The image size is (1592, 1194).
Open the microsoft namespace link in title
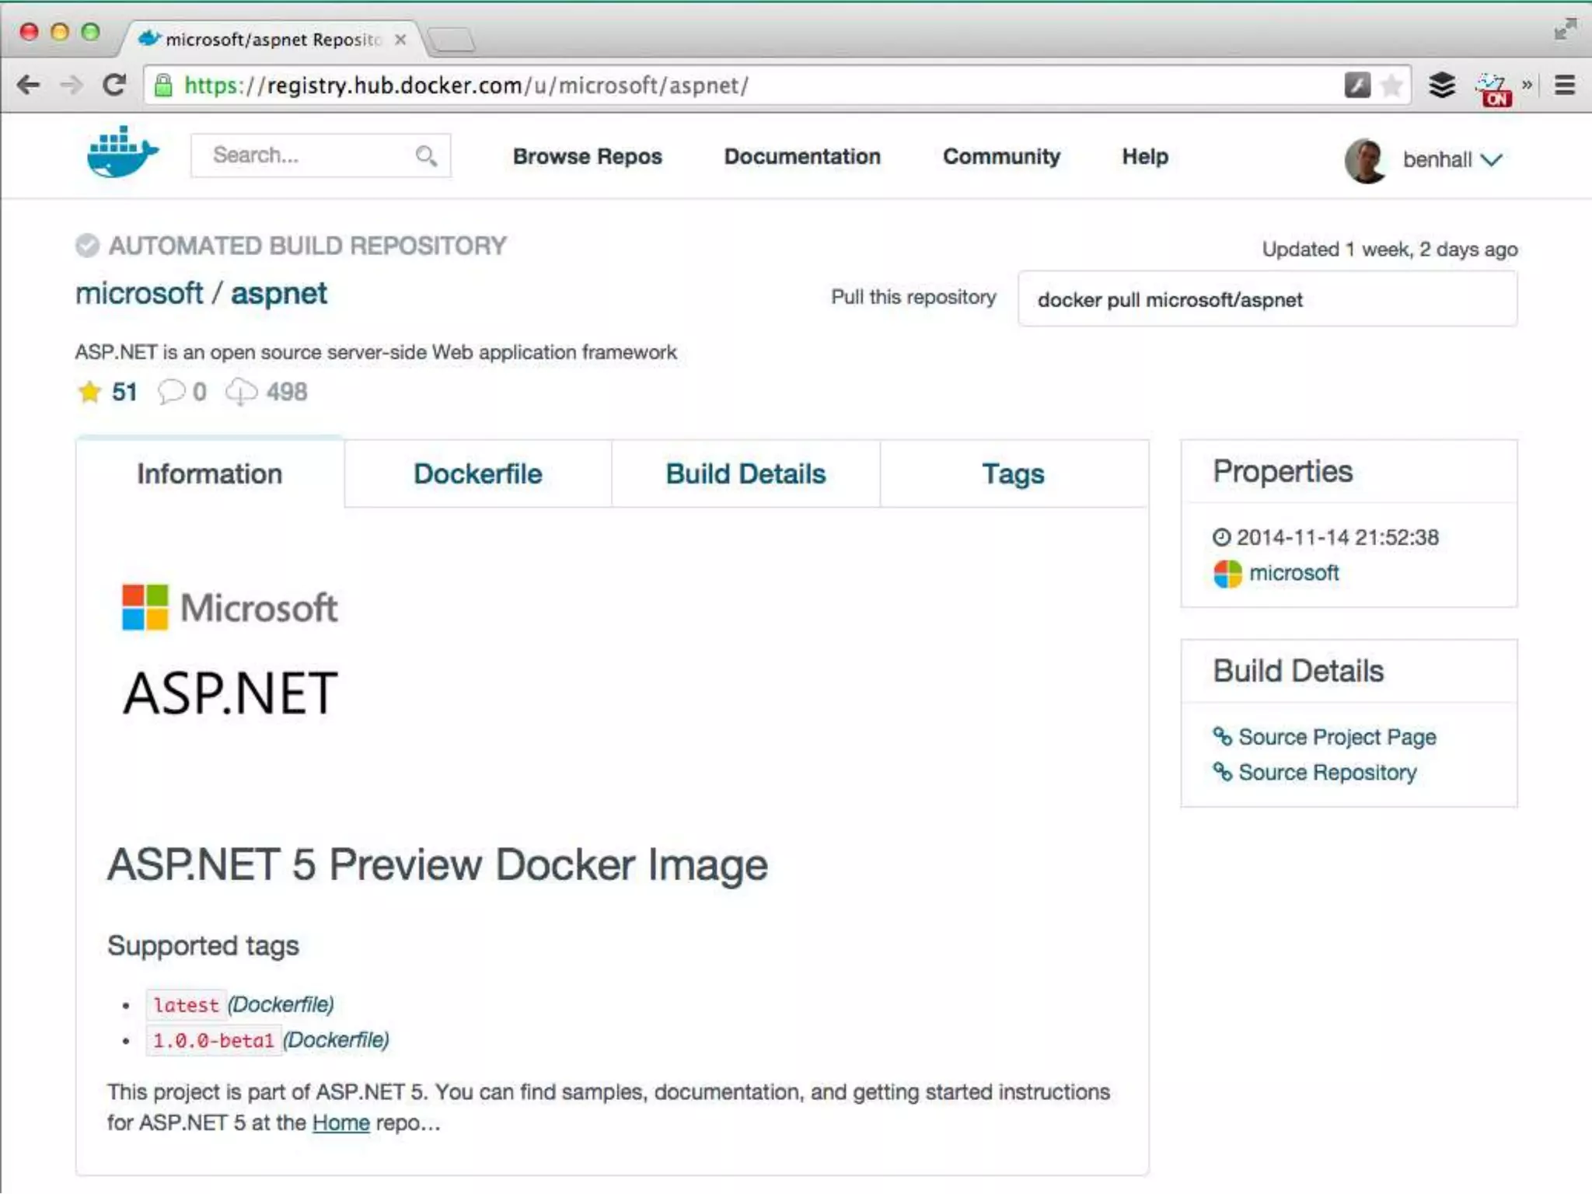pyautogui.click(x=139, y=294)
